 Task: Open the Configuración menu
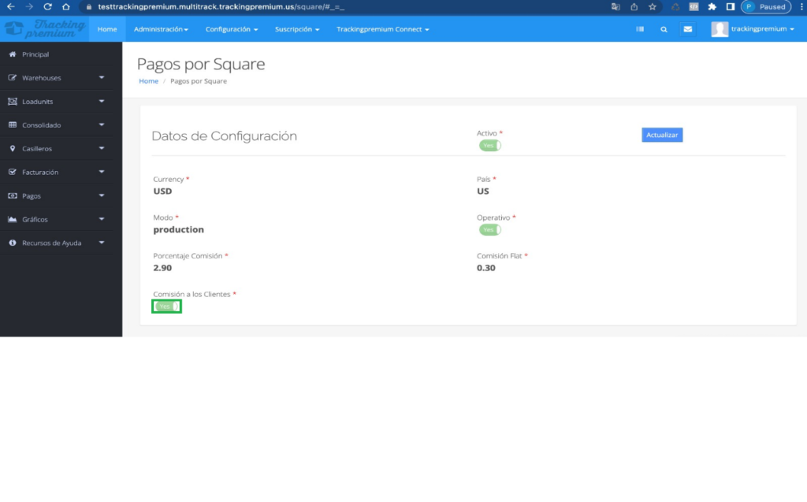click(232, 29)
